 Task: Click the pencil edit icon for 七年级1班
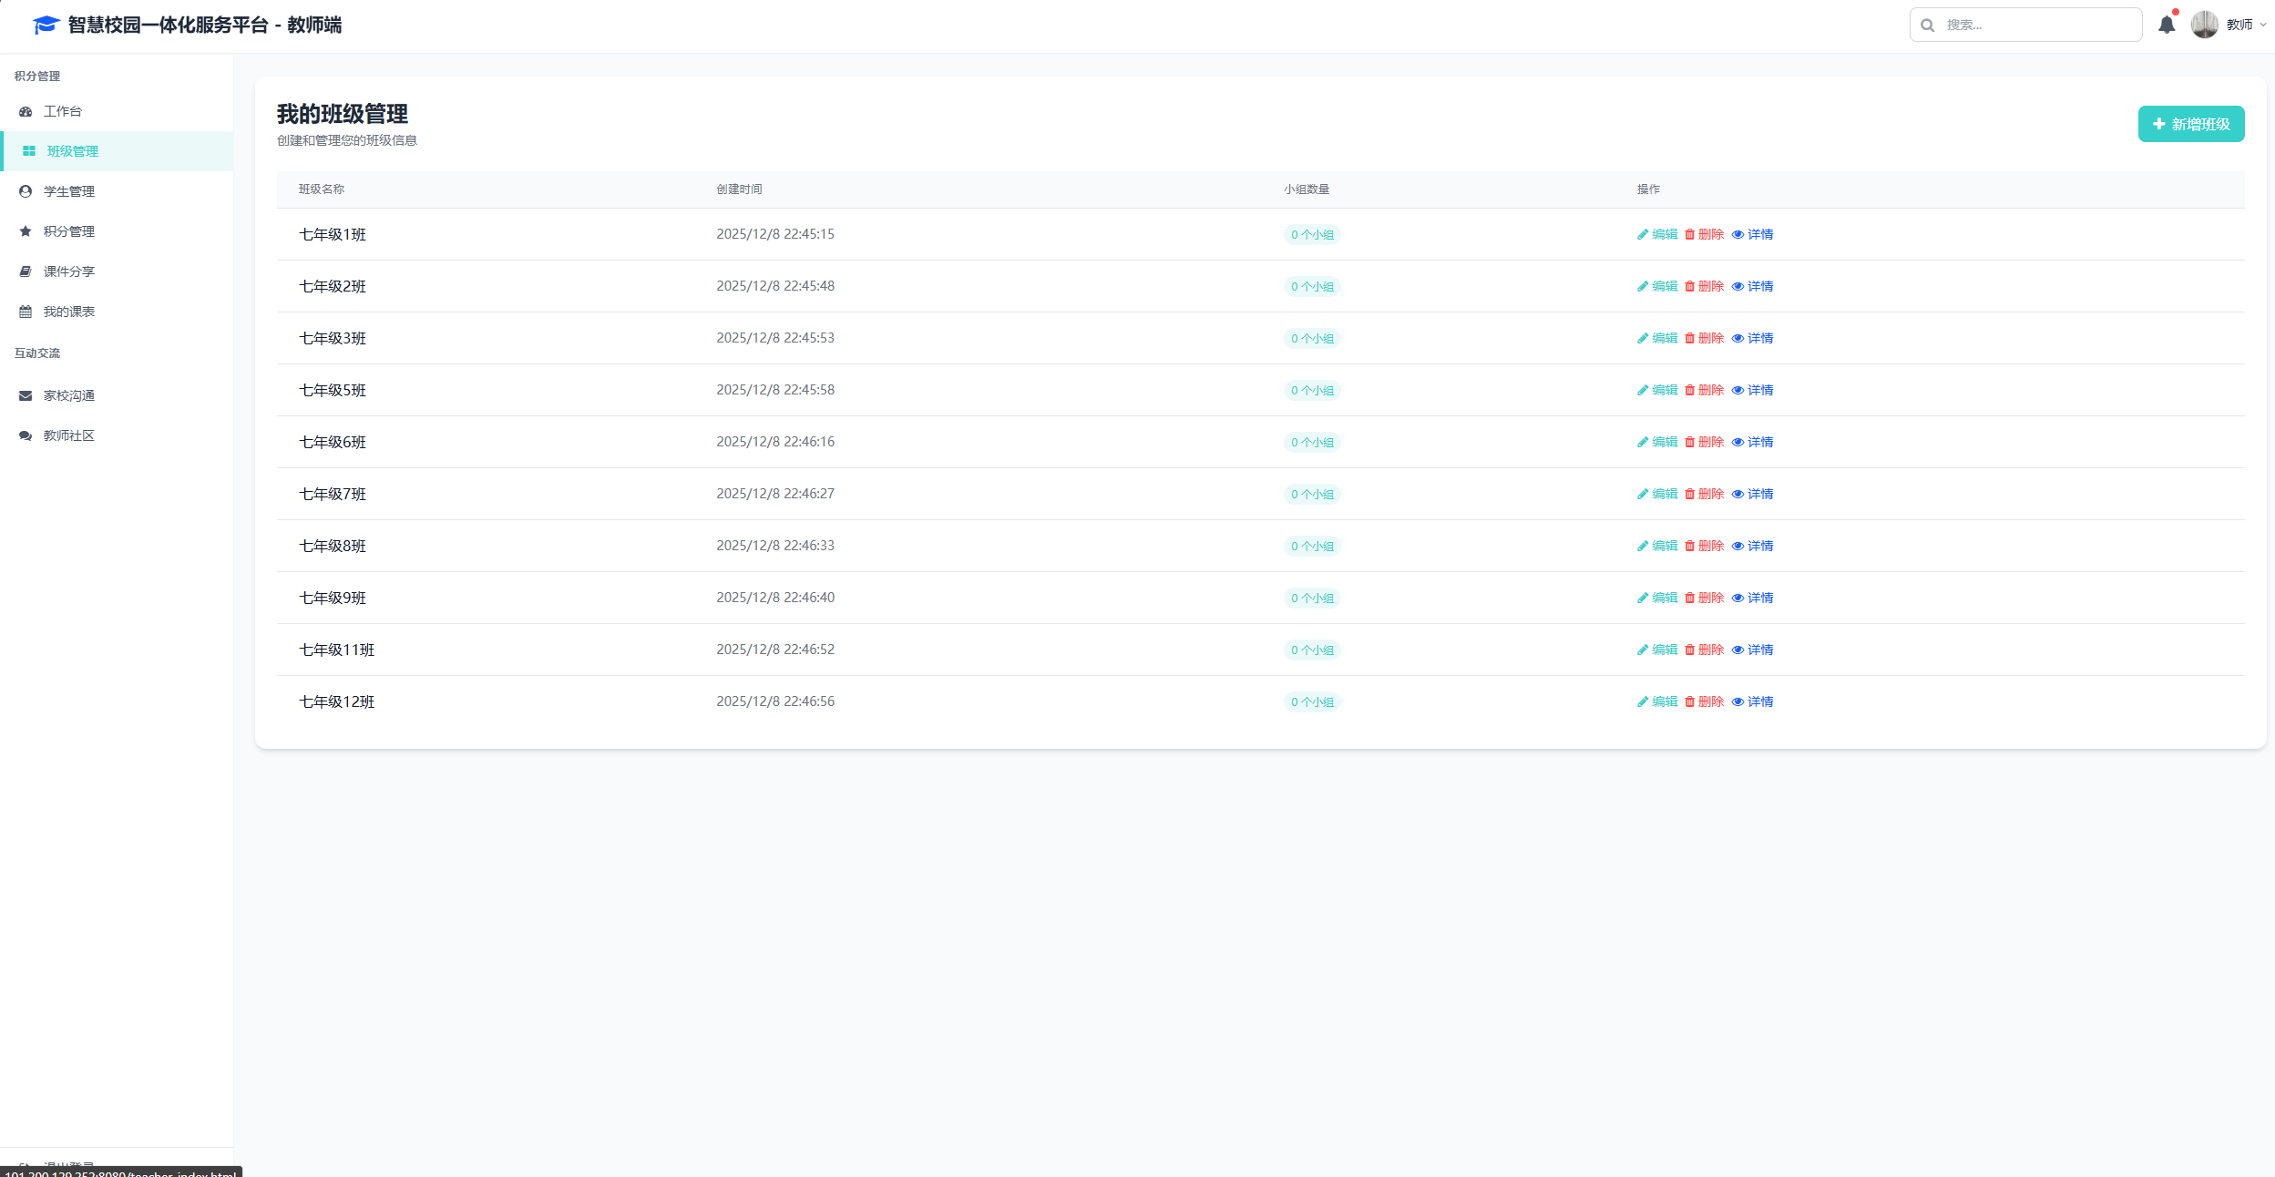1642,234
